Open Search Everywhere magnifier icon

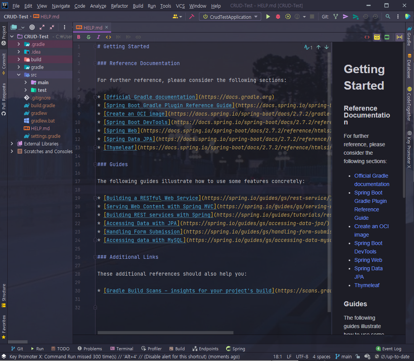[388, 17]
